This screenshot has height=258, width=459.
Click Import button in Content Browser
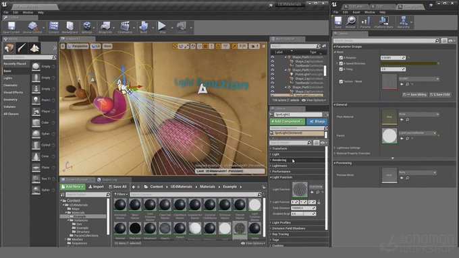(x=96, y=187)
